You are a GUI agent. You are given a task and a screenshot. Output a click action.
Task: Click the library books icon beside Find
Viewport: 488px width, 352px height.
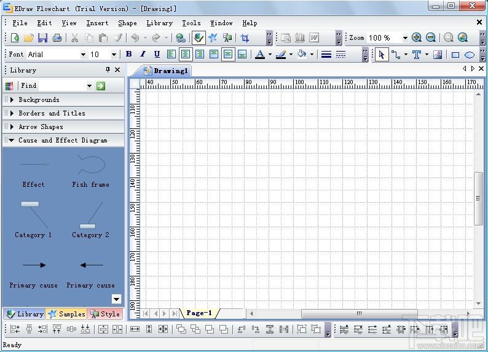[9, 86]
